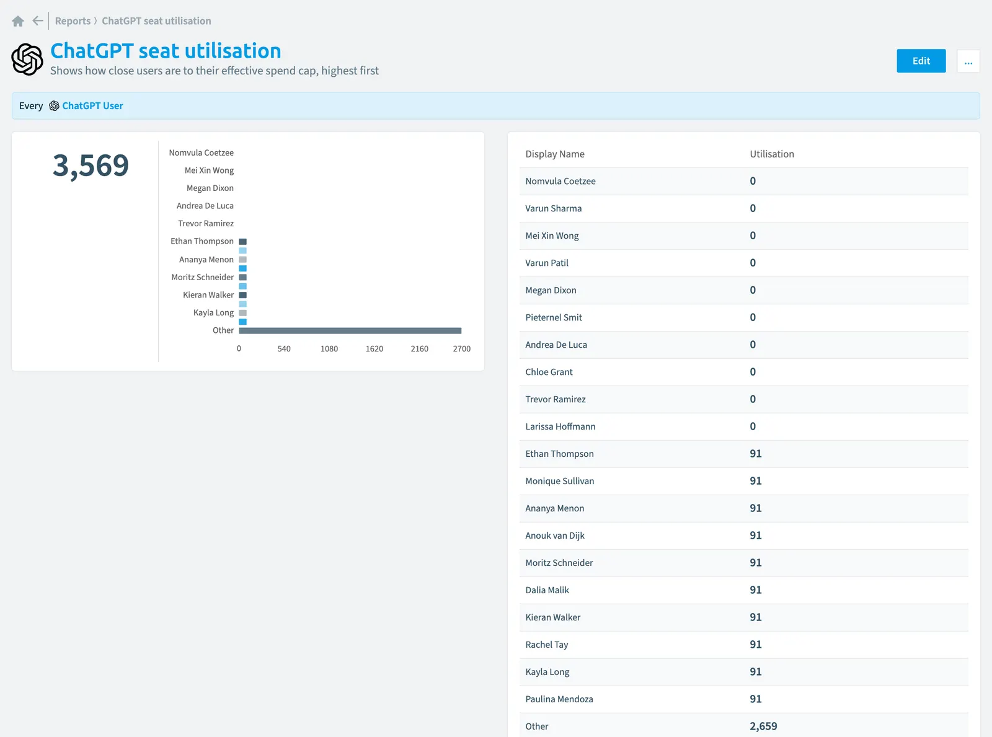992x737 pixels.
Task: Select the Nomvula Coetzee table row
Action: tap(743, 182)
